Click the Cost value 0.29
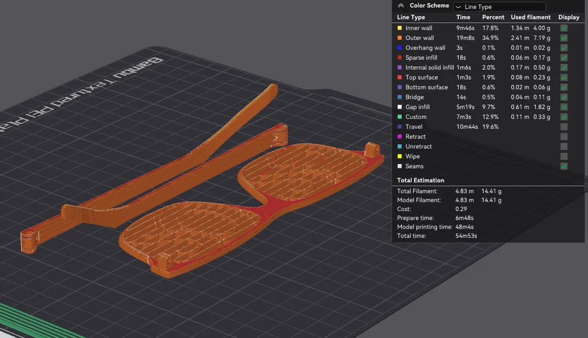Screen dimensions: 588x338 (x=461, y=209)
